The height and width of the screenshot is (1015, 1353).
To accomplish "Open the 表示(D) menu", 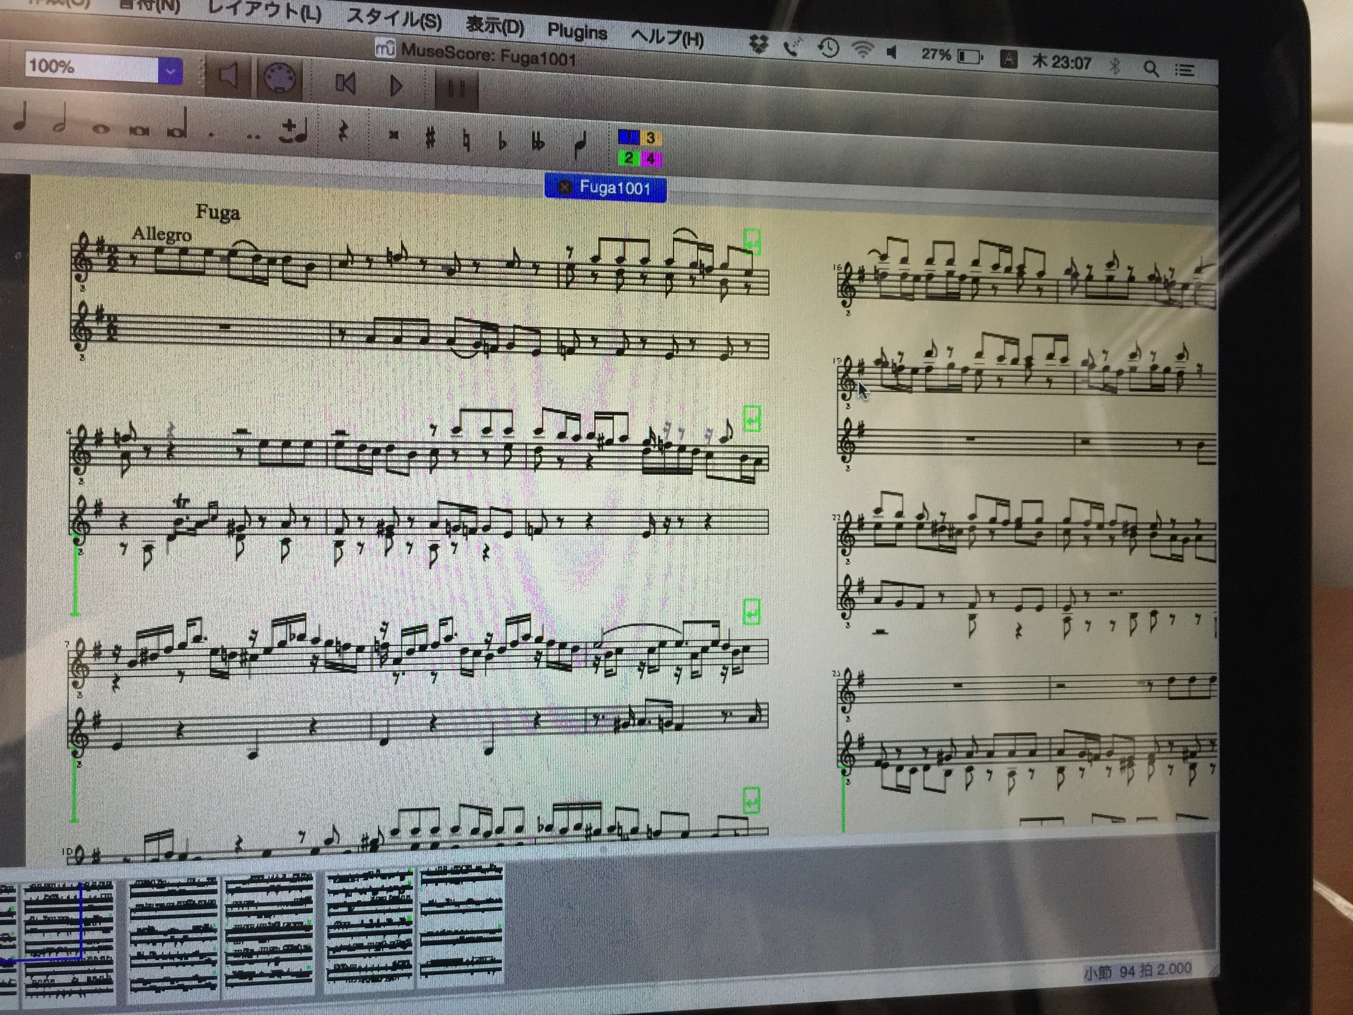I will (496, 26).
